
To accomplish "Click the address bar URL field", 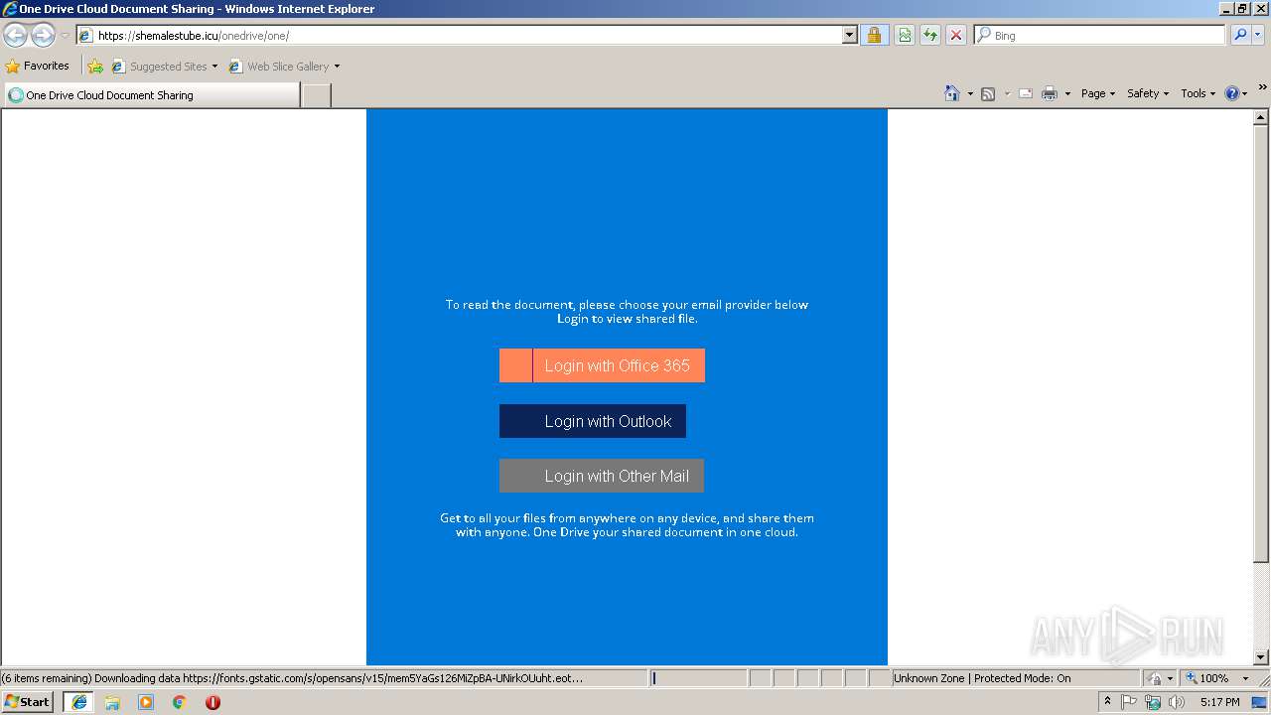I will pyautogui.click(x=460, y=35).
